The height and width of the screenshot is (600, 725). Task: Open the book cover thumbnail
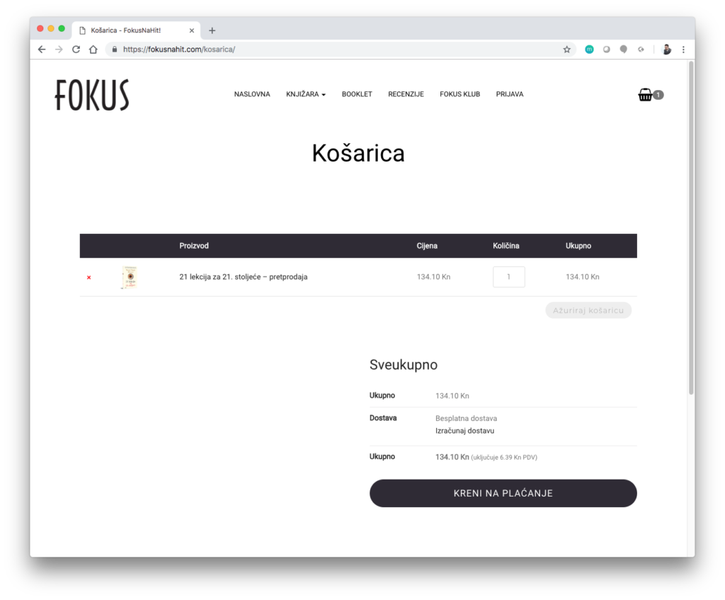coord(130,277)
